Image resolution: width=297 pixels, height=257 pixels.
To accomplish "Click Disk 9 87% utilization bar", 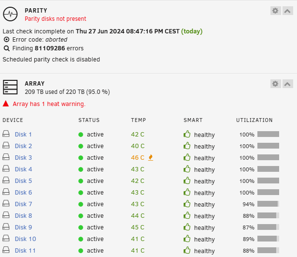I will (x=268, y=227).
